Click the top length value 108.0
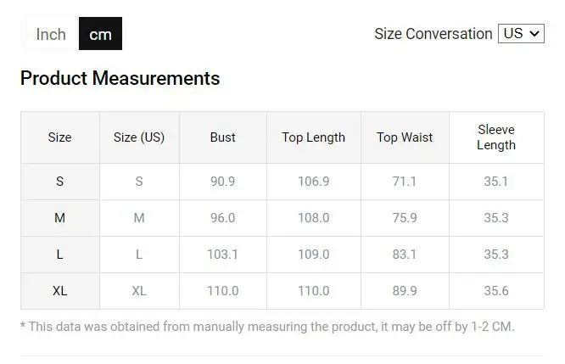Viewport: 565px width, 364px height. (313, 218)
